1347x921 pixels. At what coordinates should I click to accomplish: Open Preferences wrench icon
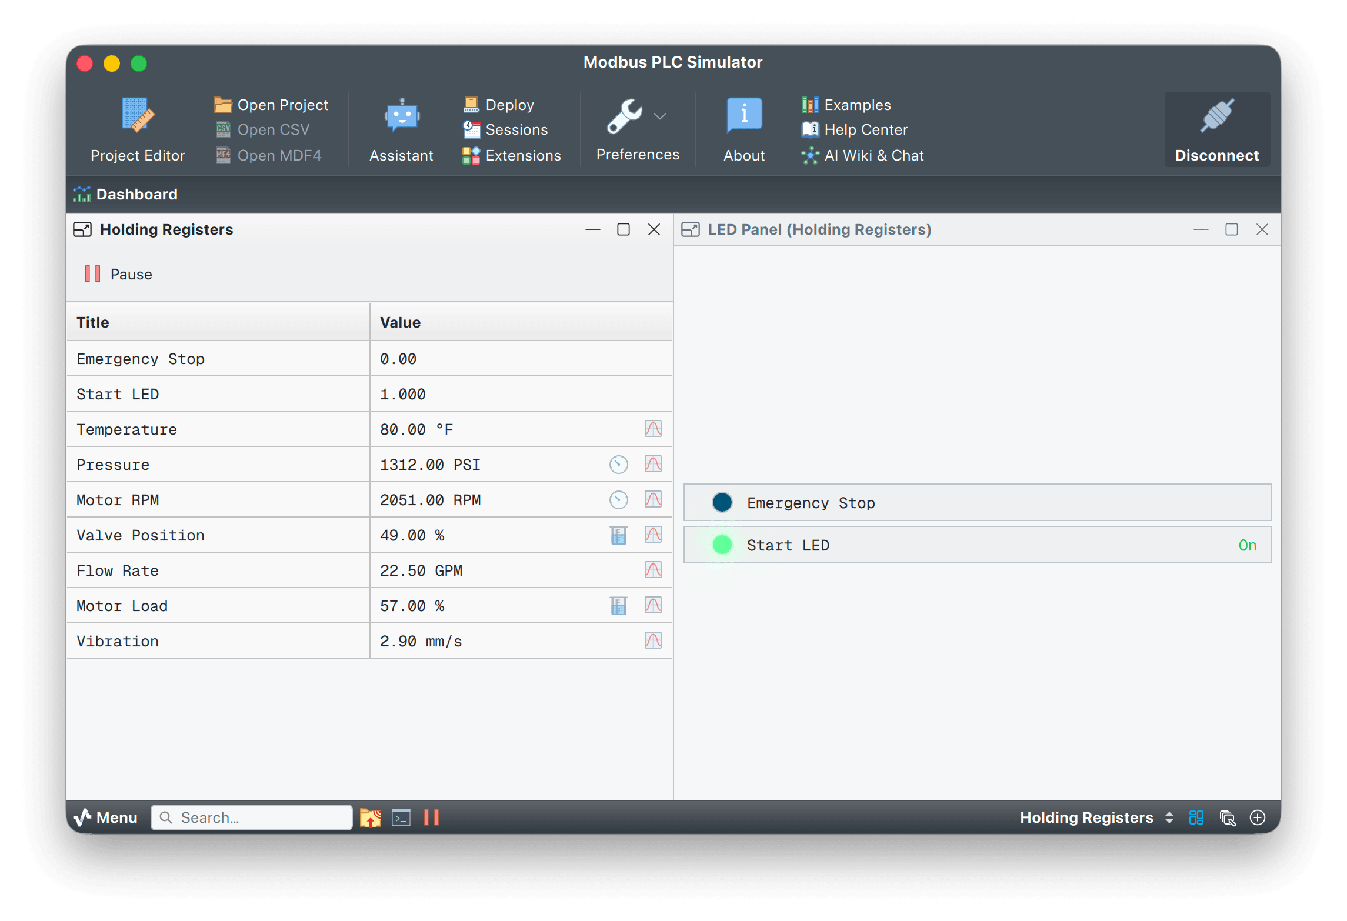pos(625,116)
